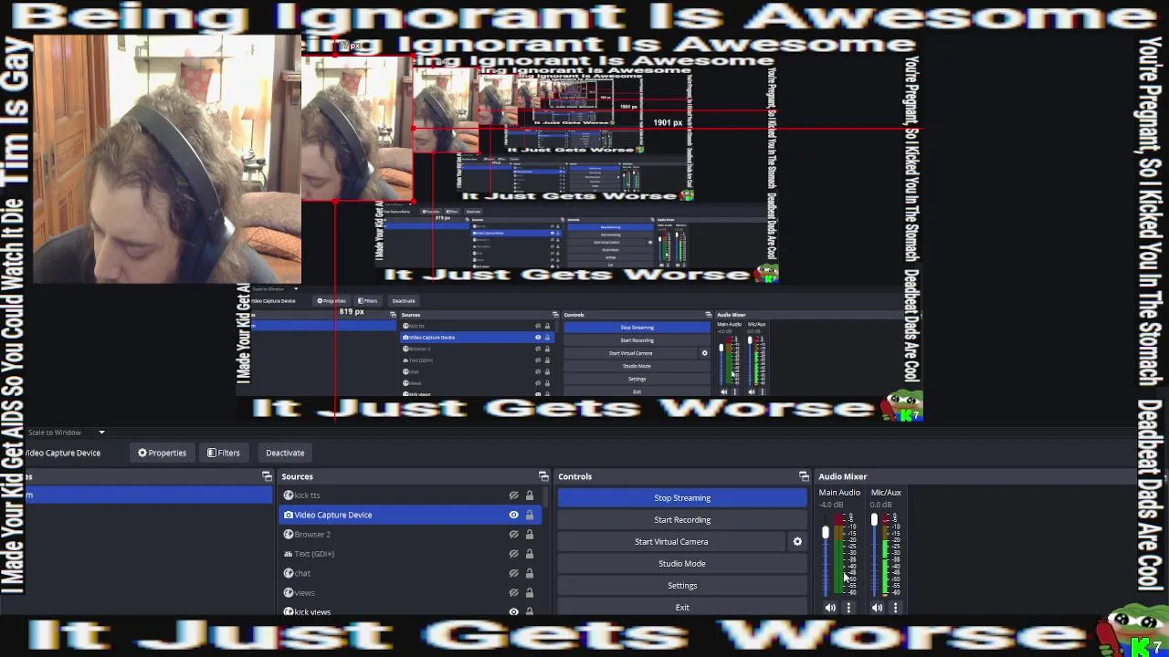Click the views source globe icon
The image size is (1169, 657).
click(289, 593)
